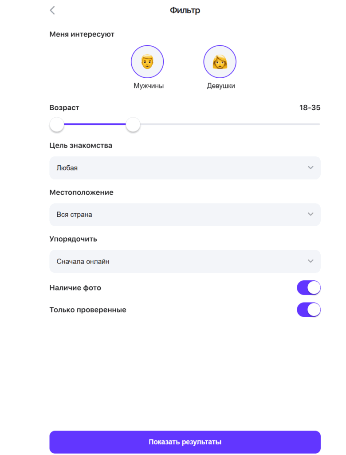Click the man emoji inside the circle
The image size is (346, 455).
tap(147, 61)
